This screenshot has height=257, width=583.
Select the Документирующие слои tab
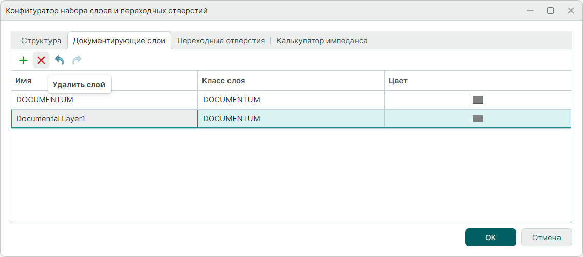click(119, 41)
